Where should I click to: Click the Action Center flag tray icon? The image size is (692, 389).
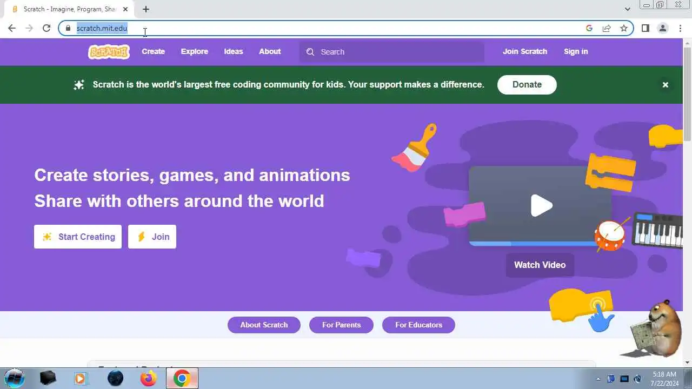pos(611,379)
